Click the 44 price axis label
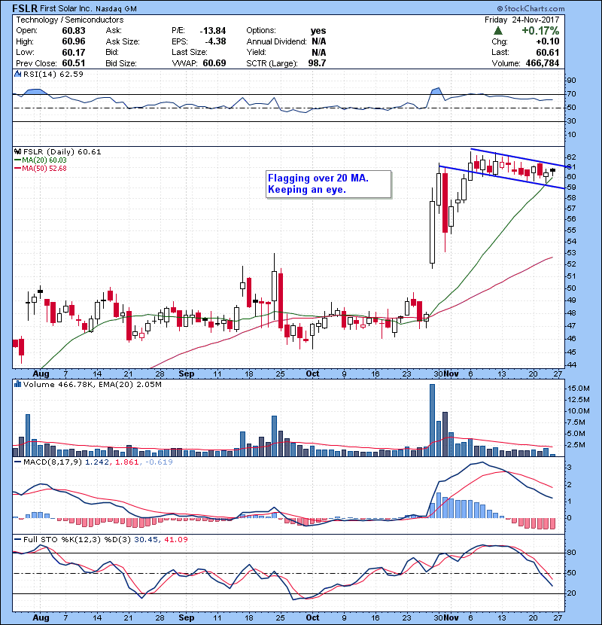Screen dimensions: 602x625 coord(571,365)
